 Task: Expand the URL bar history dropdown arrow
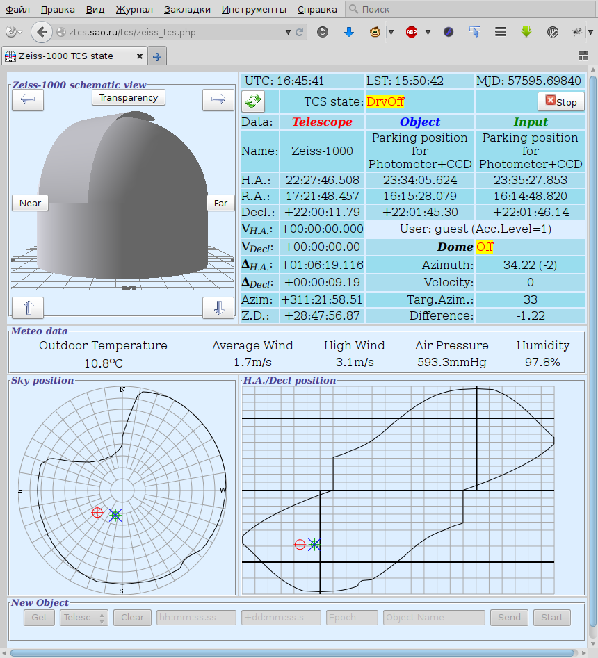pos(289,32)
